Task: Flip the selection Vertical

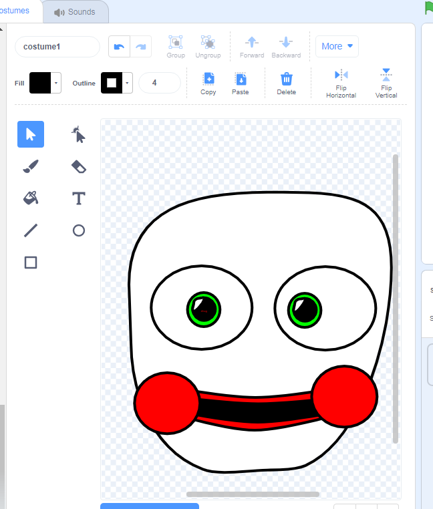Action: tap(386, 83)
